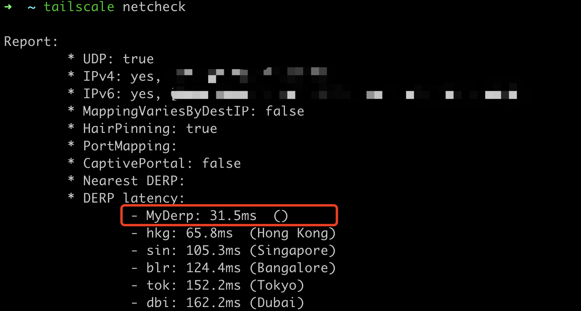The height and width of the screenshot is (311, 581).
Task: Click the 'DERP latency:' label
Action: click(x=134, y=198)
